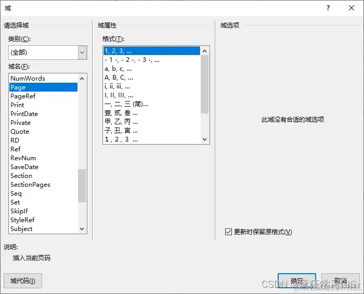Click the format list scrollbar thumb

pyautogui.click(x=204, y=84)
